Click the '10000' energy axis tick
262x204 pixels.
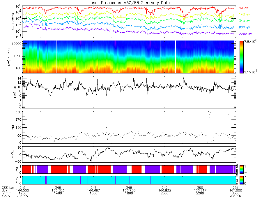[x=17, y=44]
